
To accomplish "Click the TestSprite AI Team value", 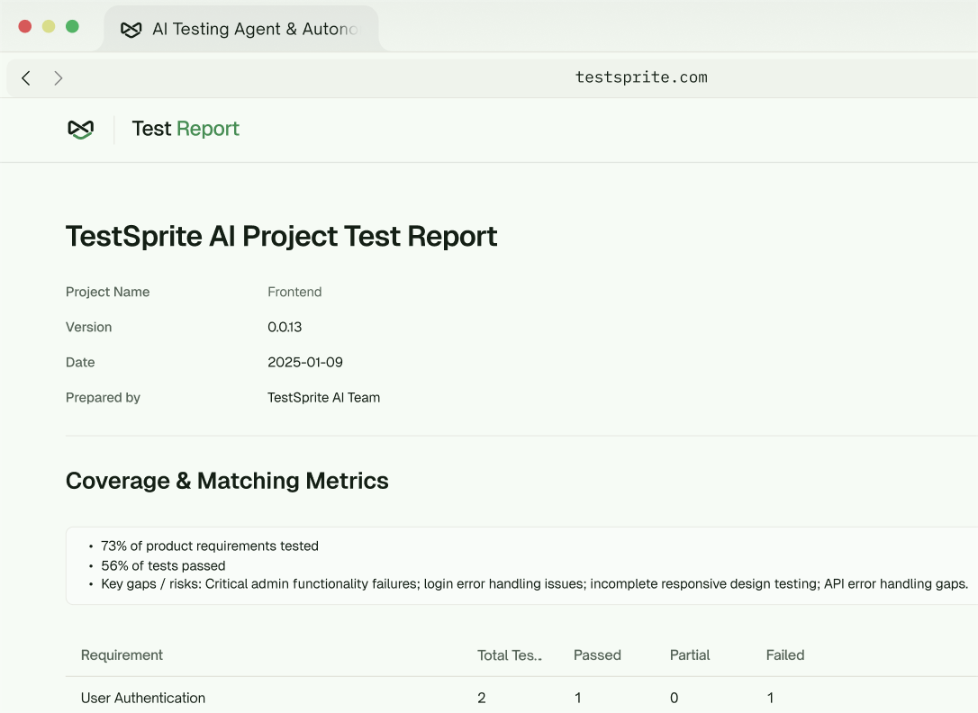I will [323, 398].
